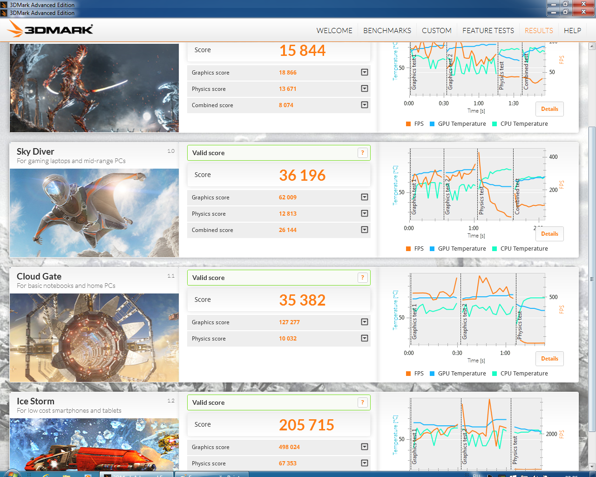This screenshot has width=596, height=477.
Task: Expand Sky Diver Physics score 12 813
Action: point(365,213)
